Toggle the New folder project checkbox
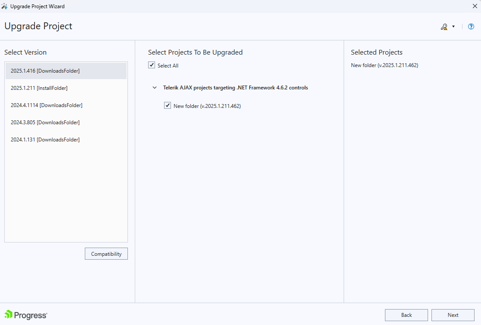This screenshot has width=481, height=325. click(x=168, y=105)
